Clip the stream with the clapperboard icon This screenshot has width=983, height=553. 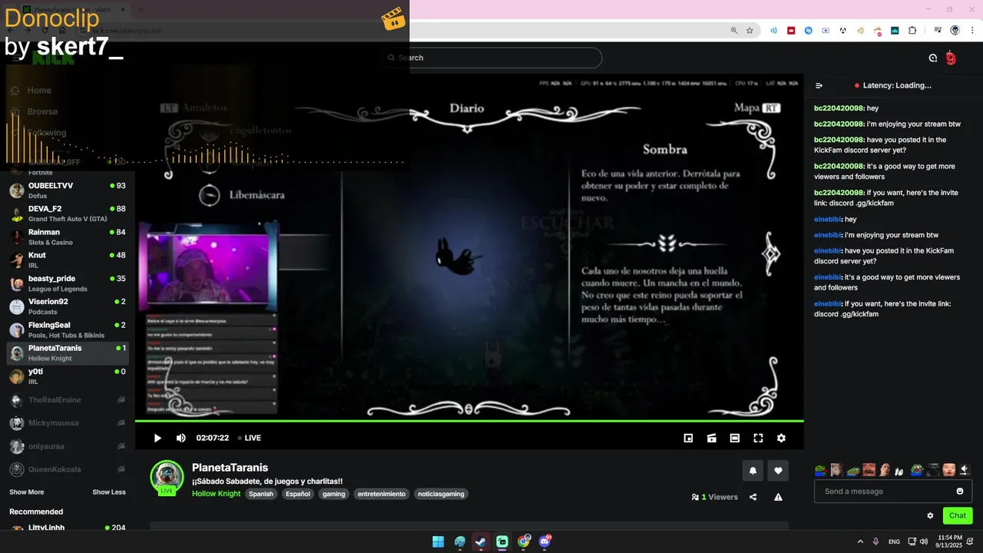point(712,438)
